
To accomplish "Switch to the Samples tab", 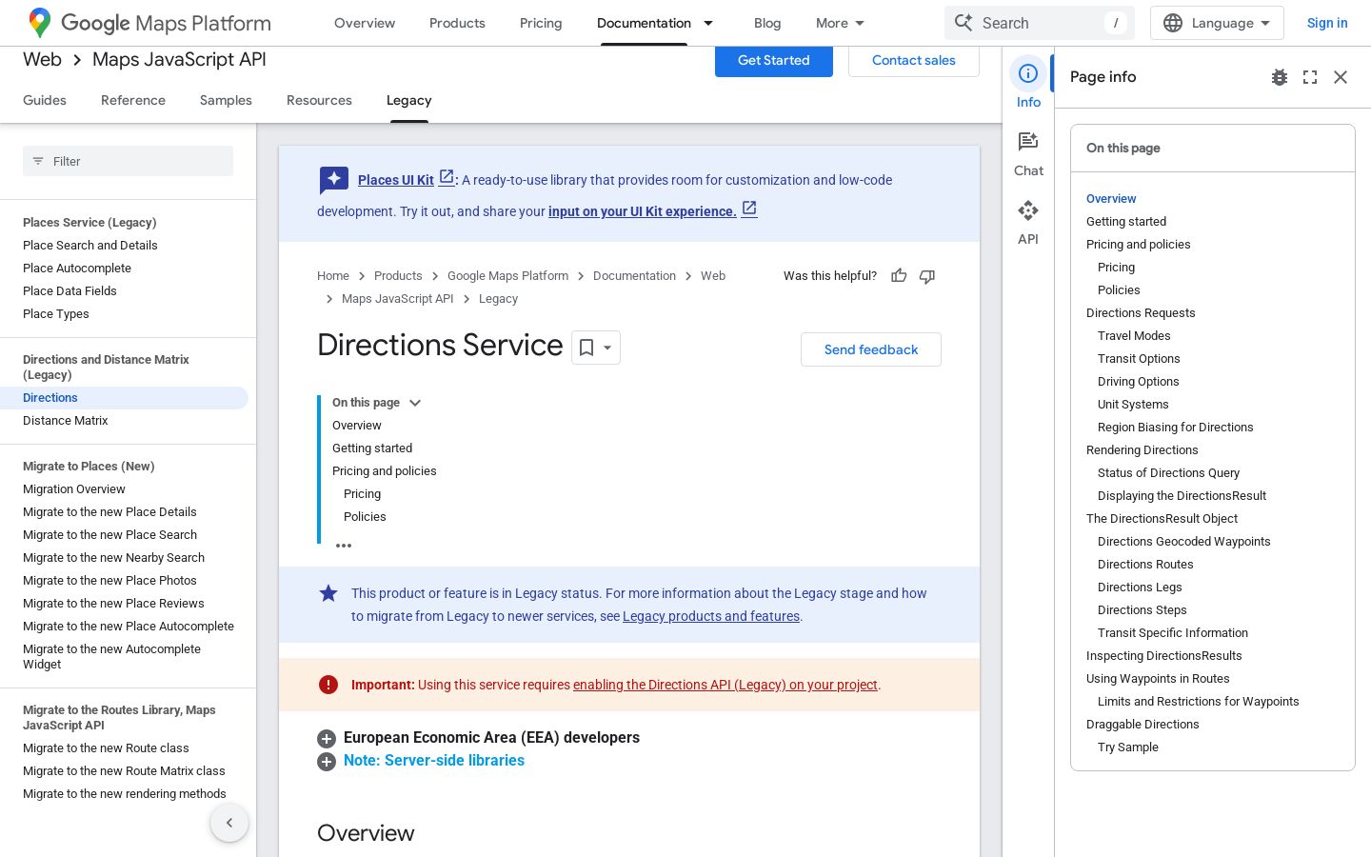I will pyautogui.click(x=226, y=100).
